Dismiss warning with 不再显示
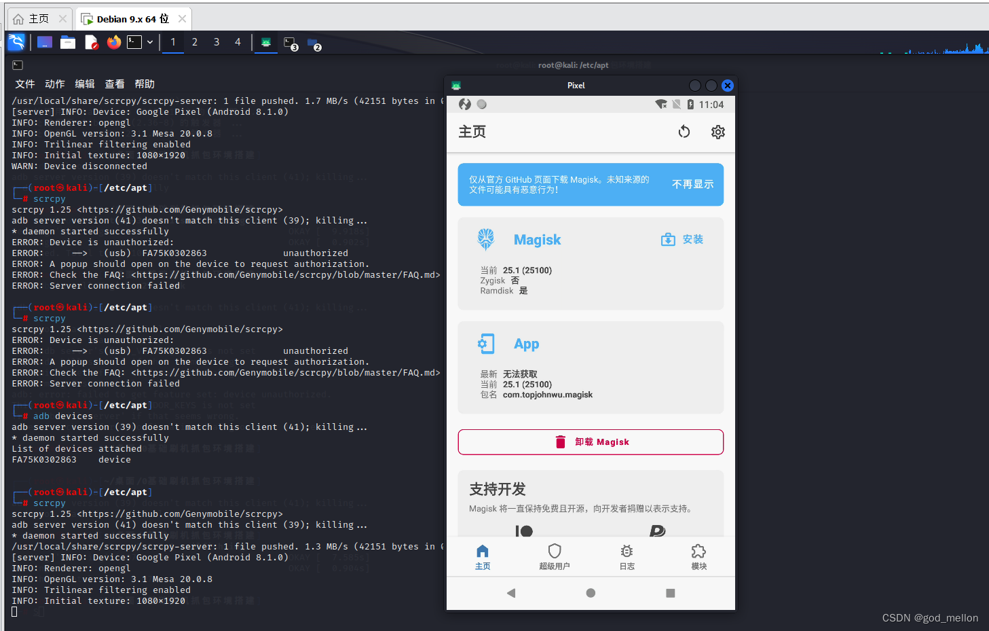The width and height of the screenshot is (989, 631). (x=693, y=184)
